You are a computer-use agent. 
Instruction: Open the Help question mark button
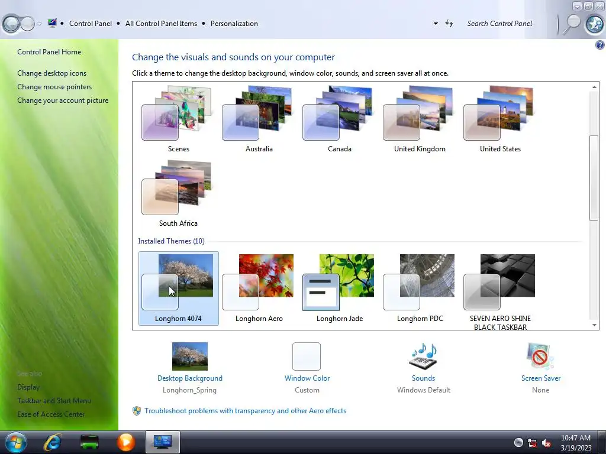tap(600, 45)
